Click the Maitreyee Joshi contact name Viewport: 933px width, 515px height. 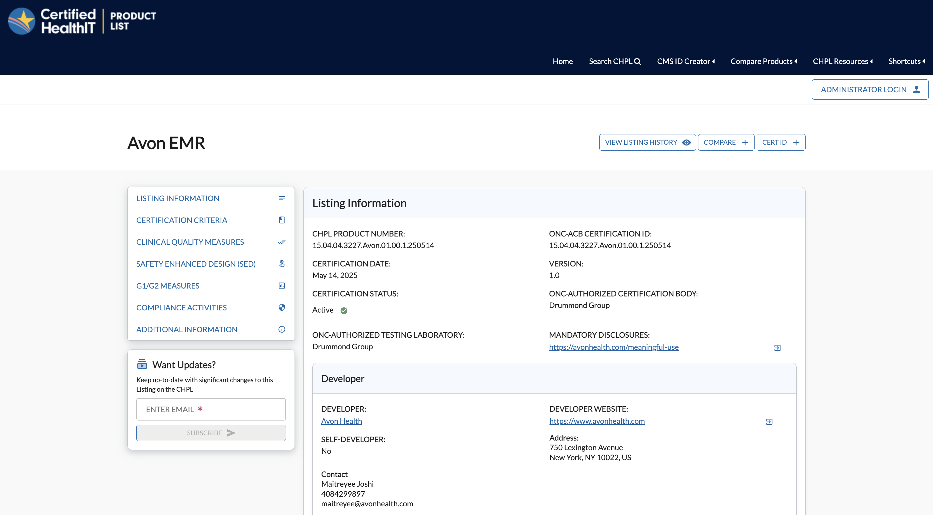click(x=347, y=484)
